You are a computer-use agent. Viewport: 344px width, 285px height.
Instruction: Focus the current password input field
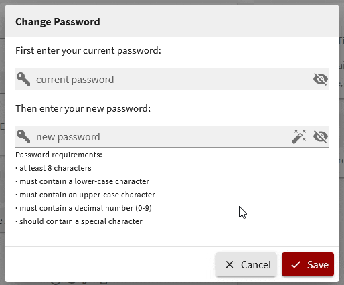point(172,80)
